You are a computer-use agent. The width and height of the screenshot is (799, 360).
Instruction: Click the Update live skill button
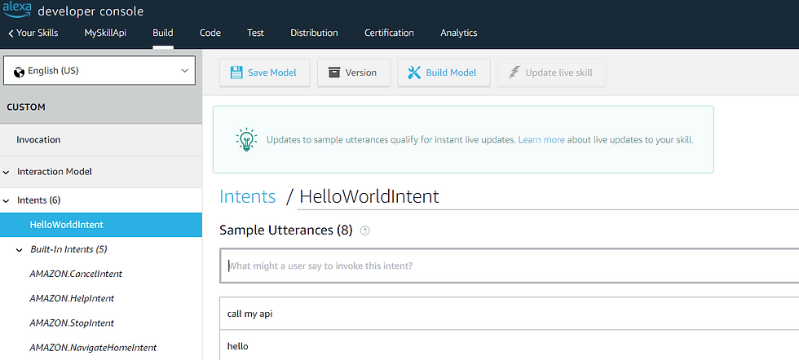(551, 72)
